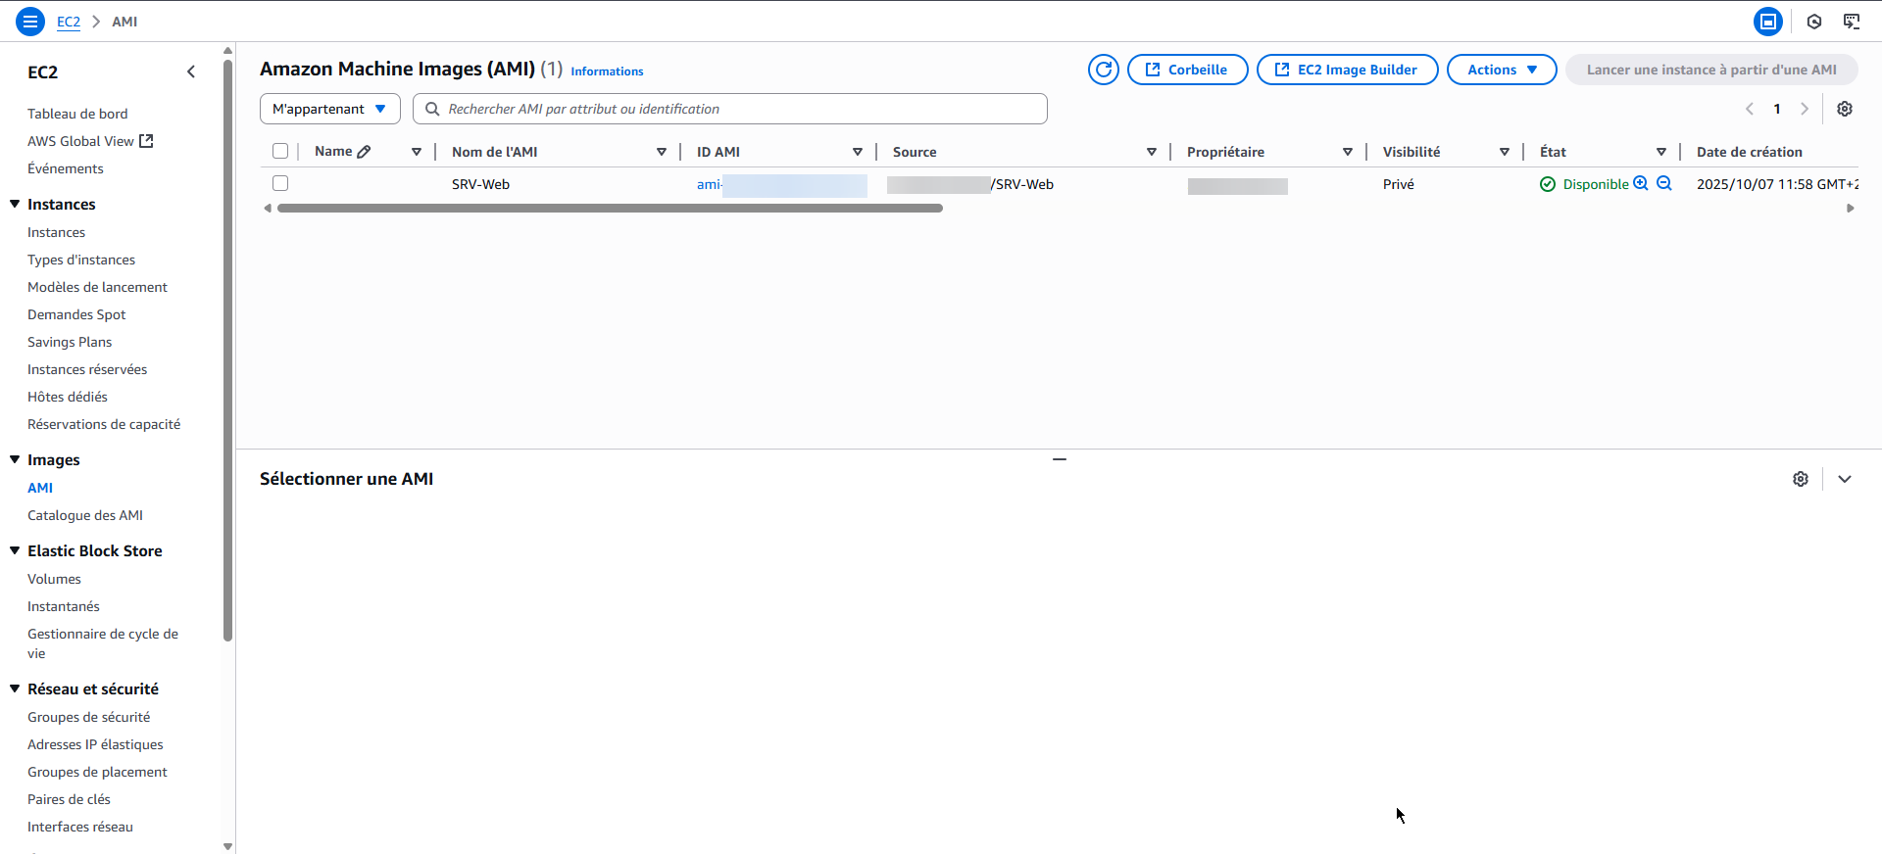
Task: Open Événements in sidebar
Action: click(x=66, y=168)
